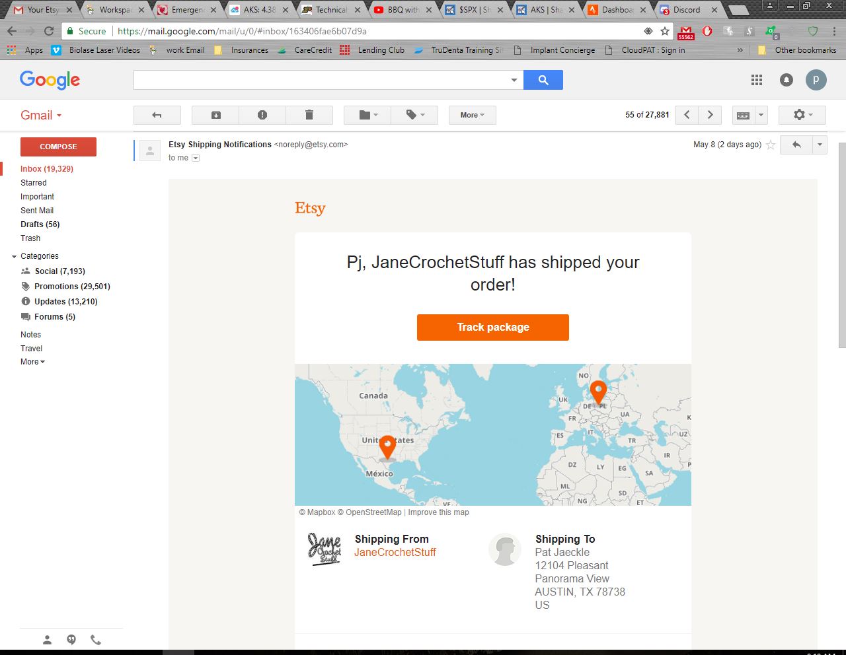Click the back to inbox arrow
Image resolution: width=846 pixels, height=655 pixels.
[x=157, y=115]
